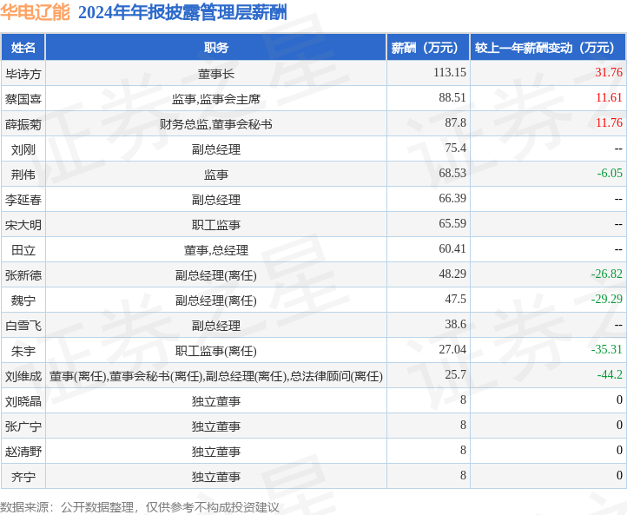The height and width of the screenshot is (515, 627).
Task: Click the 职工监事(离任) position cell
Action: tap(216, 351)
